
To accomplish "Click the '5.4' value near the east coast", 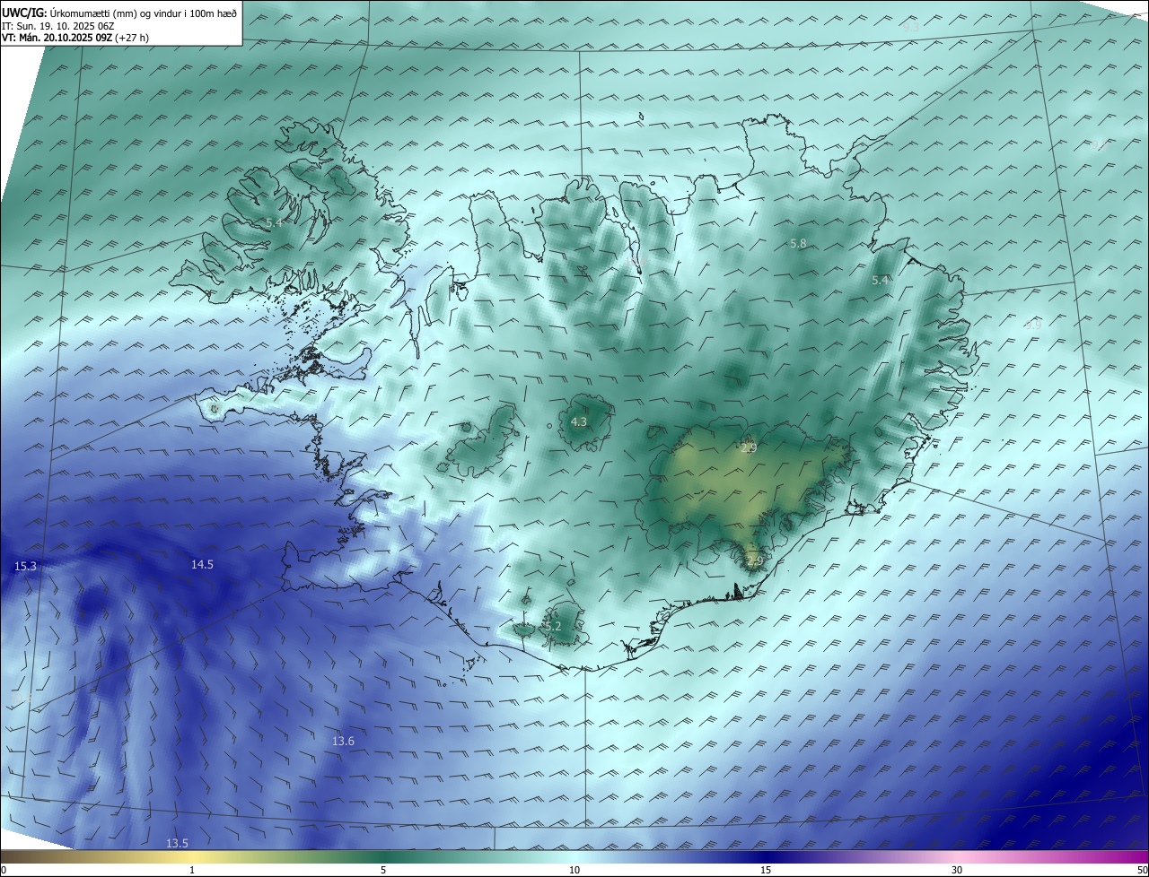I will 880,280.
